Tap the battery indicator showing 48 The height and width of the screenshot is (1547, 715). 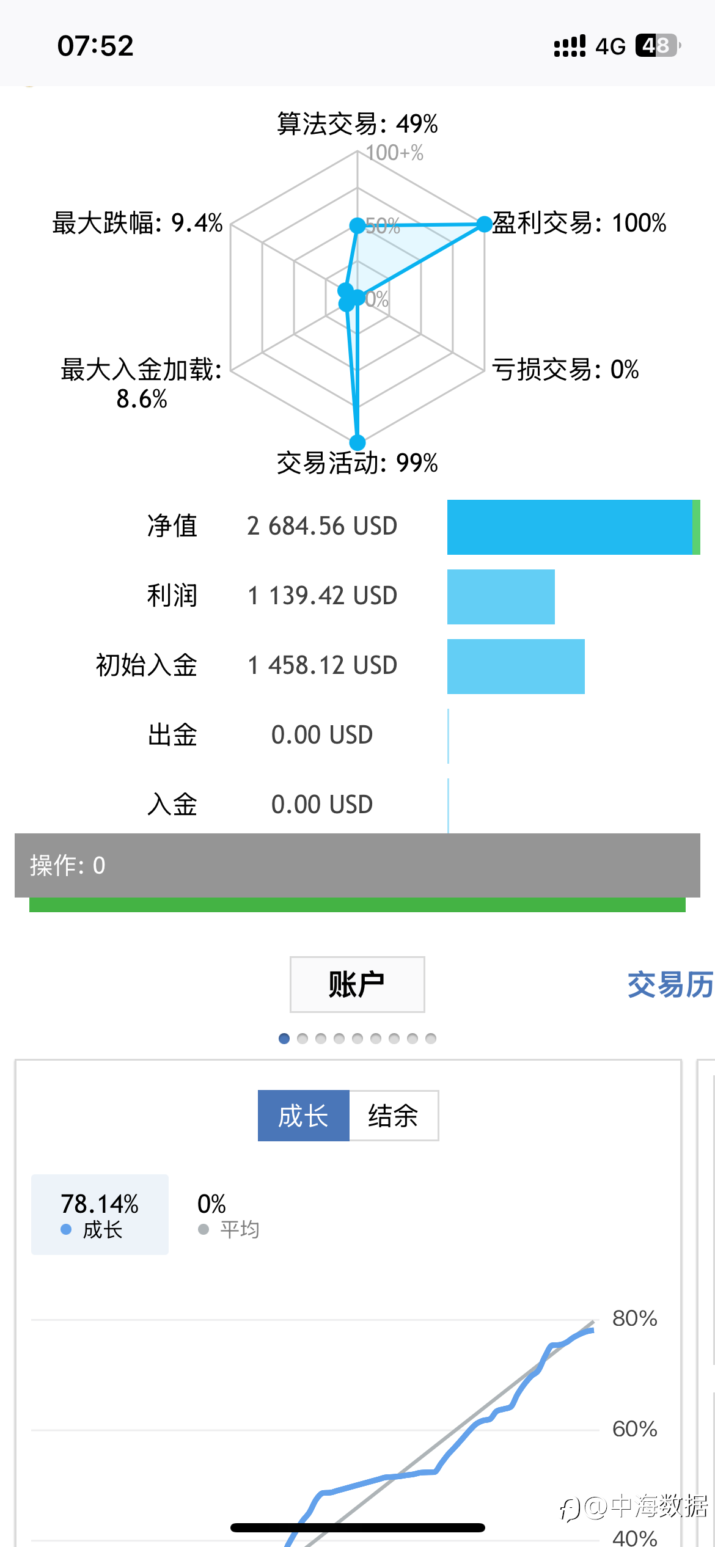click(x=658, y=46)
